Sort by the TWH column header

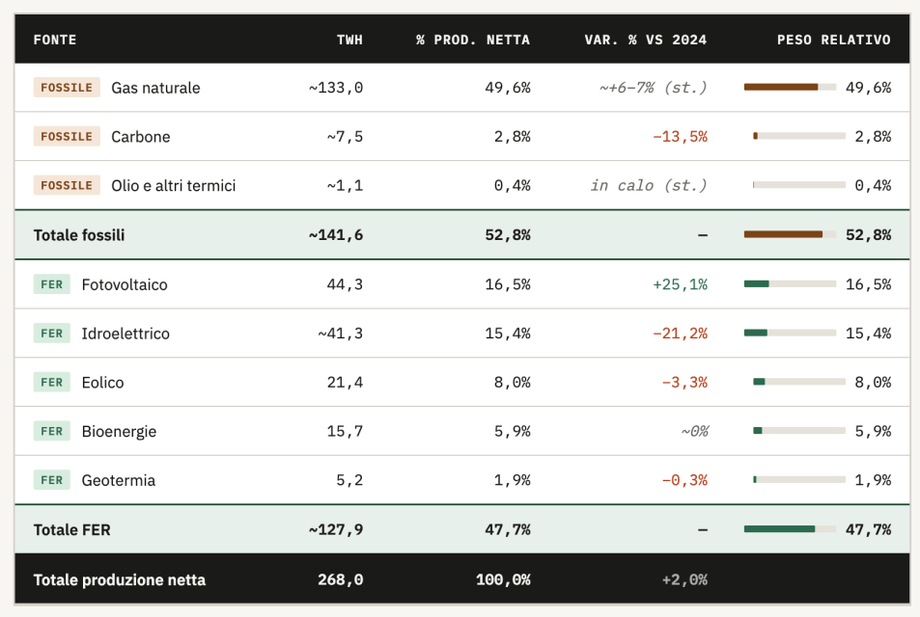pos(349,40)
